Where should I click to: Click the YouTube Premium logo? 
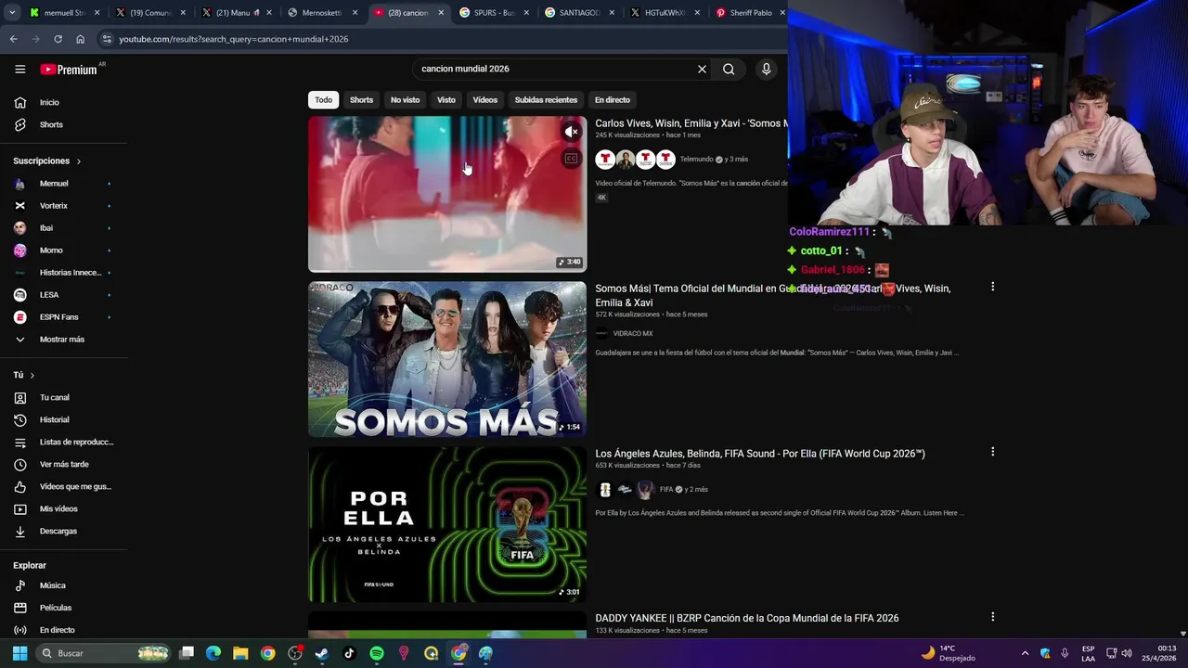[x=69, y=69]
